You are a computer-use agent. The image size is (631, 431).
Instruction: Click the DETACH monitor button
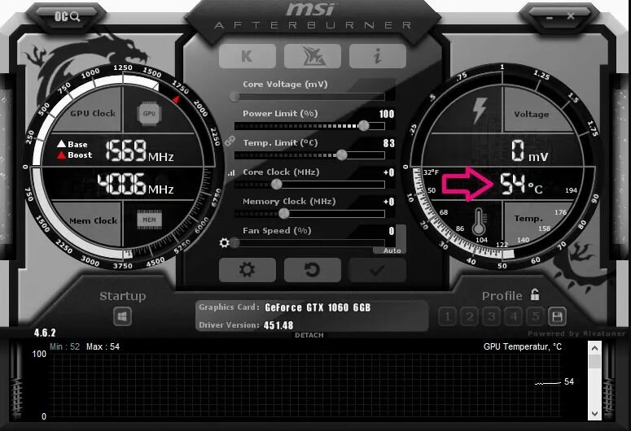[x=309, y=335]
